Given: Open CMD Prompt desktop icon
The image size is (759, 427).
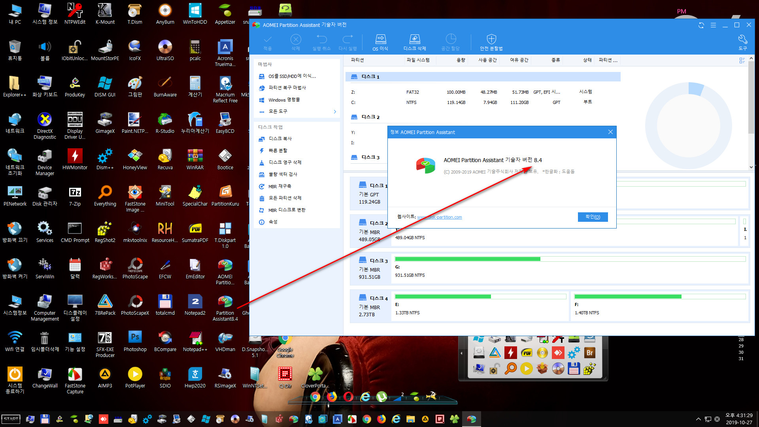Looking at the screenshot, I should [75, 232].
